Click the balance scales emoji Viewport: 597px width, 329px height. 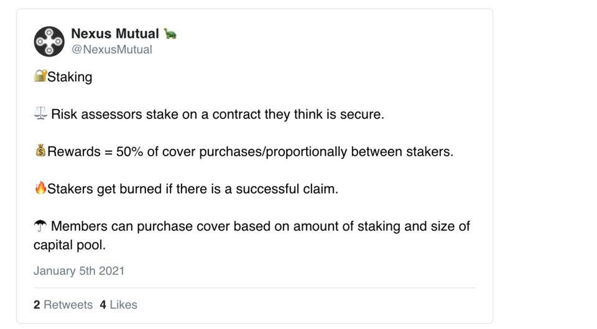[x=40, y=114]
